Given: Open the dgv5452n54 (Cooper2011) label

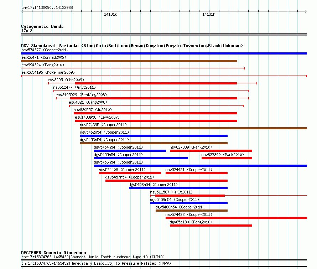Looking at the screenshot, I should pyautogui.click(x=104, y=132).
